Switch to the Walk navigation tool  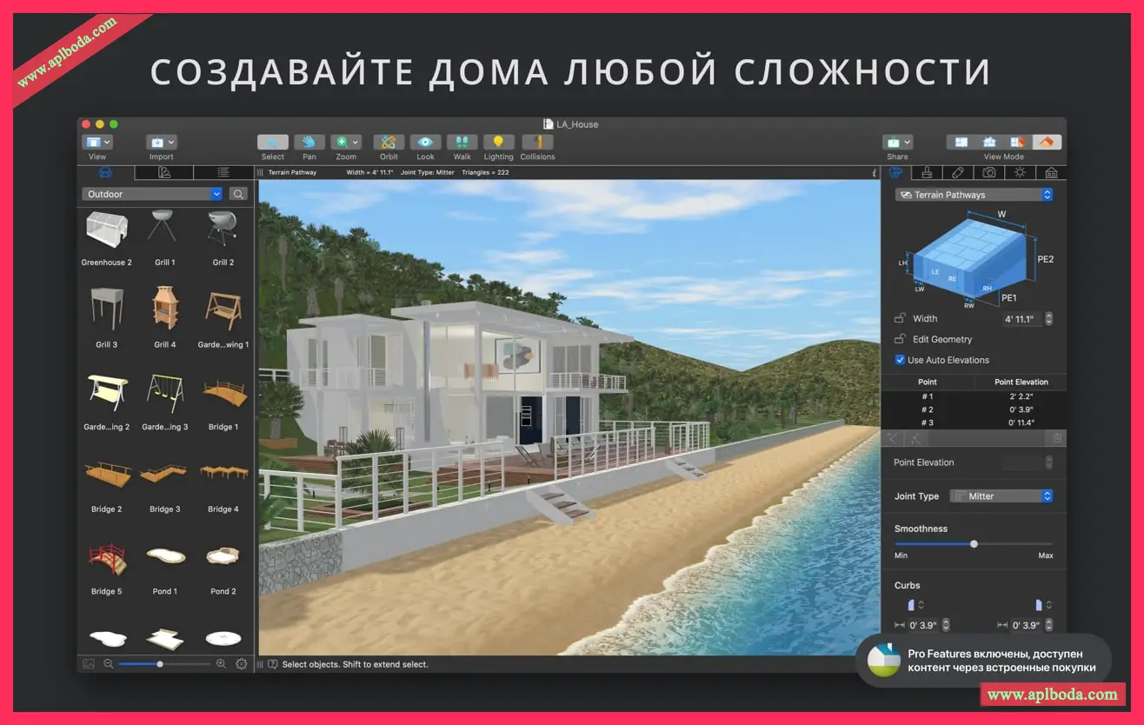click(462, 143)
